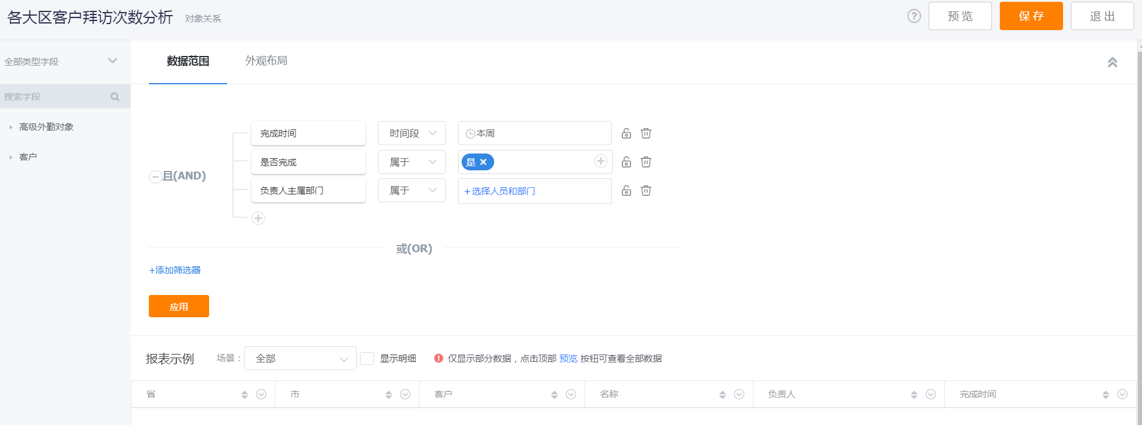
Task: Click the orange 保存 button
Action: point(1031,16)
